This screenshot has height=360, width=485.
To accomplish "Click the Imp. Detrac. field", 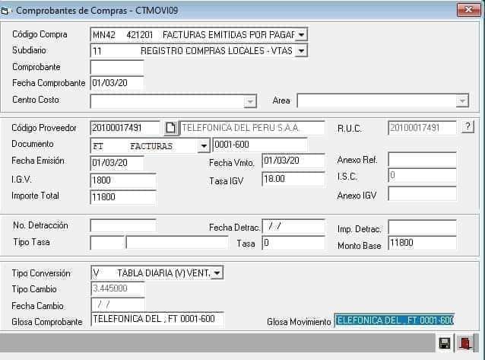I will click(x=422, y=227).
